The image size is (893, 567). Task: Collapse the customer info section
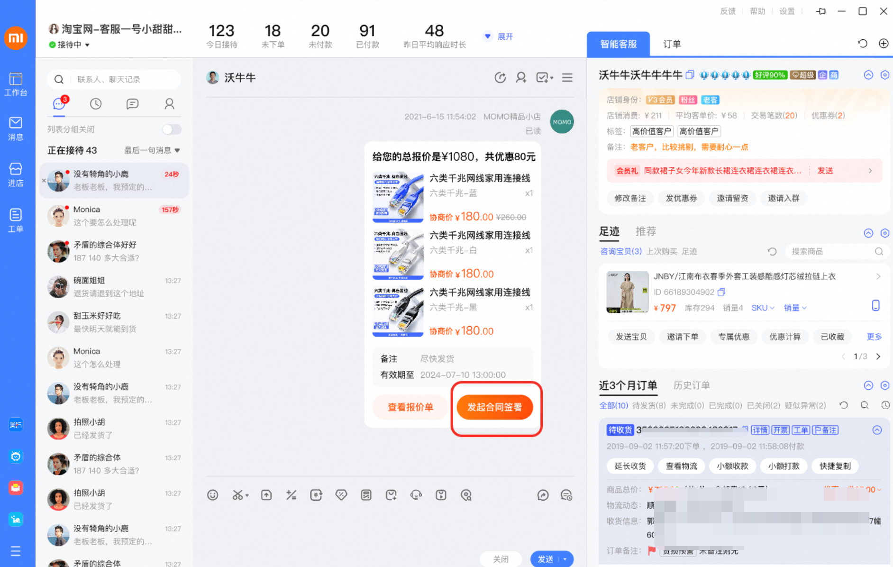coord(868,75)
